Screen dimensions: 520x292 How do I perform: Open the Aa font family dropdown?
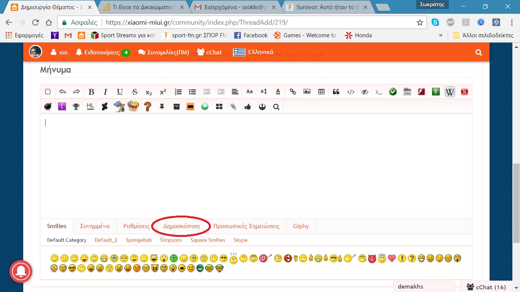[x=249, y=92]
